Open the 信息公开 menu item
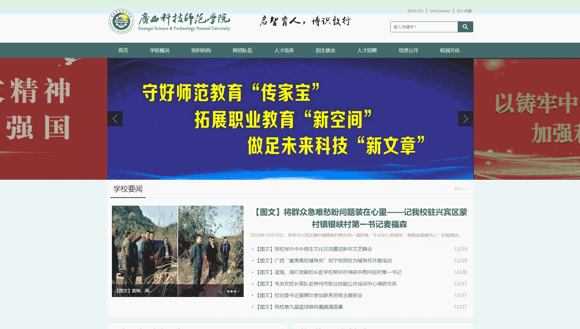 click(x=409, y=50)
